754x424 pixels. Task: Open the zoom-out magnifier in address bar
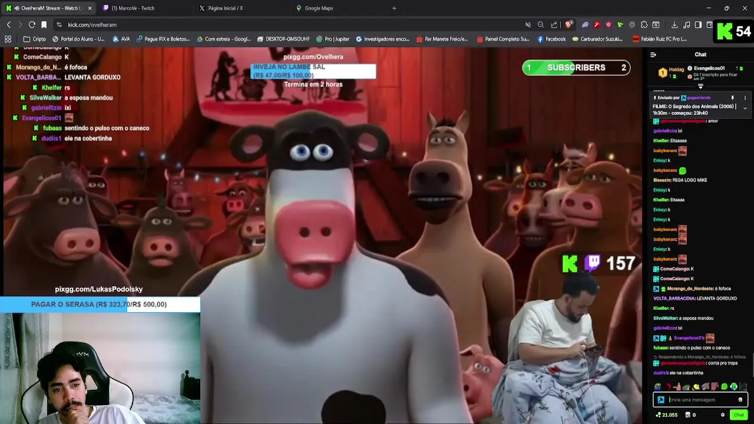541,25
